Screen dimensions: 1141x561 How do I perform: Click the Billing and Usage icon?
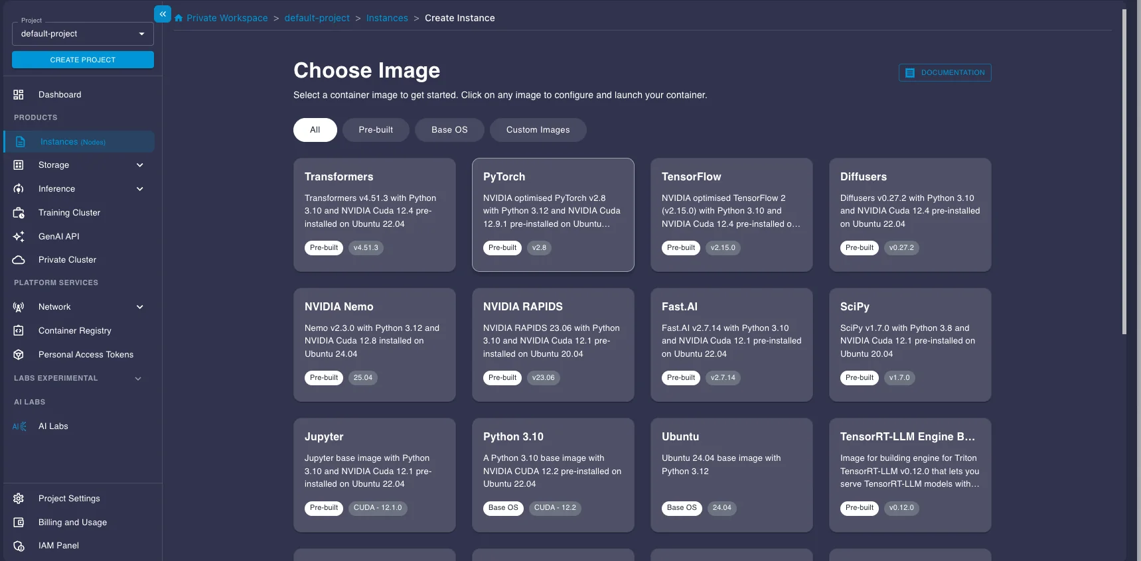(19, 523)
